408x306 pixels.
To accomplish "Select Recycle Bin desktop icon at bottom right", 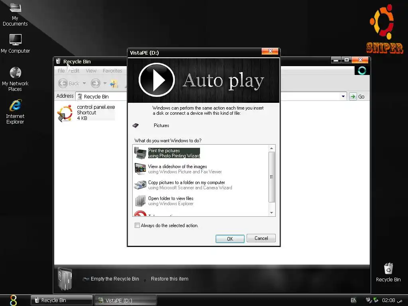I will (388, 272).
